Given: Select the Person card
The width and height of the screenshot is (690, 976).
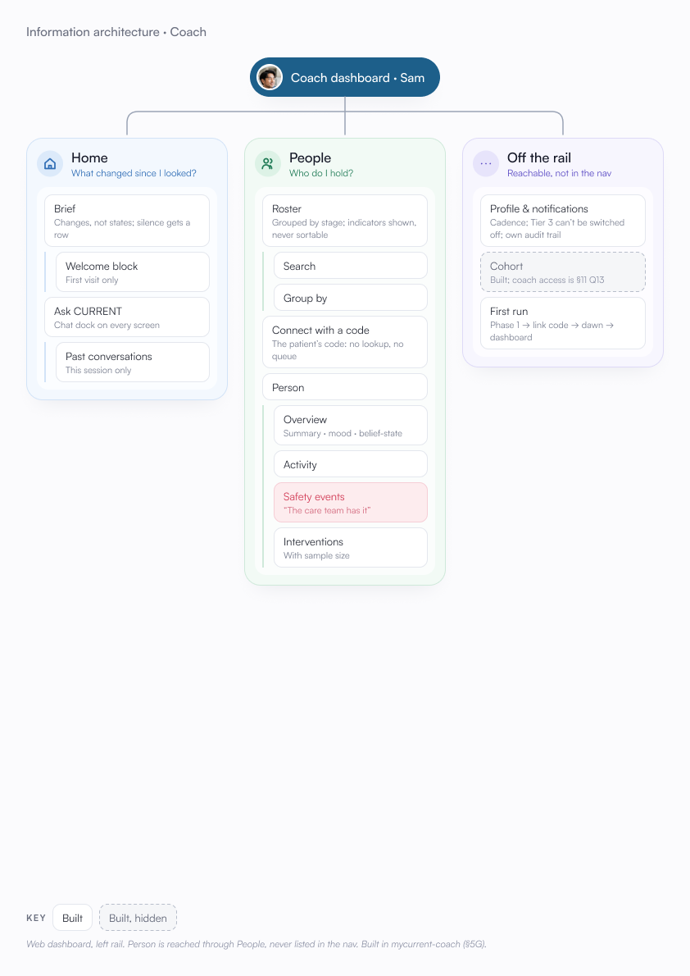Looking at the screenshot, I should [345, 387].
